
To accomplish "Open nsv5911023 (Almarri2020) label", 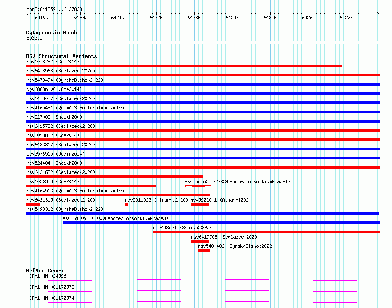I will click(156, 200).
